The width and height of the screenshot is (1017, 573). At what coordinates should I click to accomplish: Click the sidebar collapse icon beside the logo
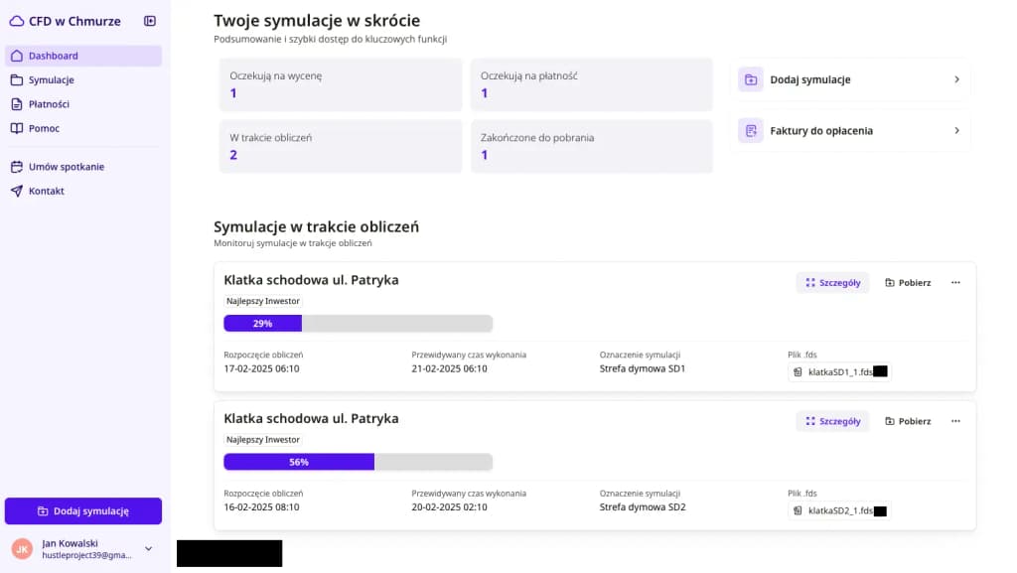tap(150, 20)
